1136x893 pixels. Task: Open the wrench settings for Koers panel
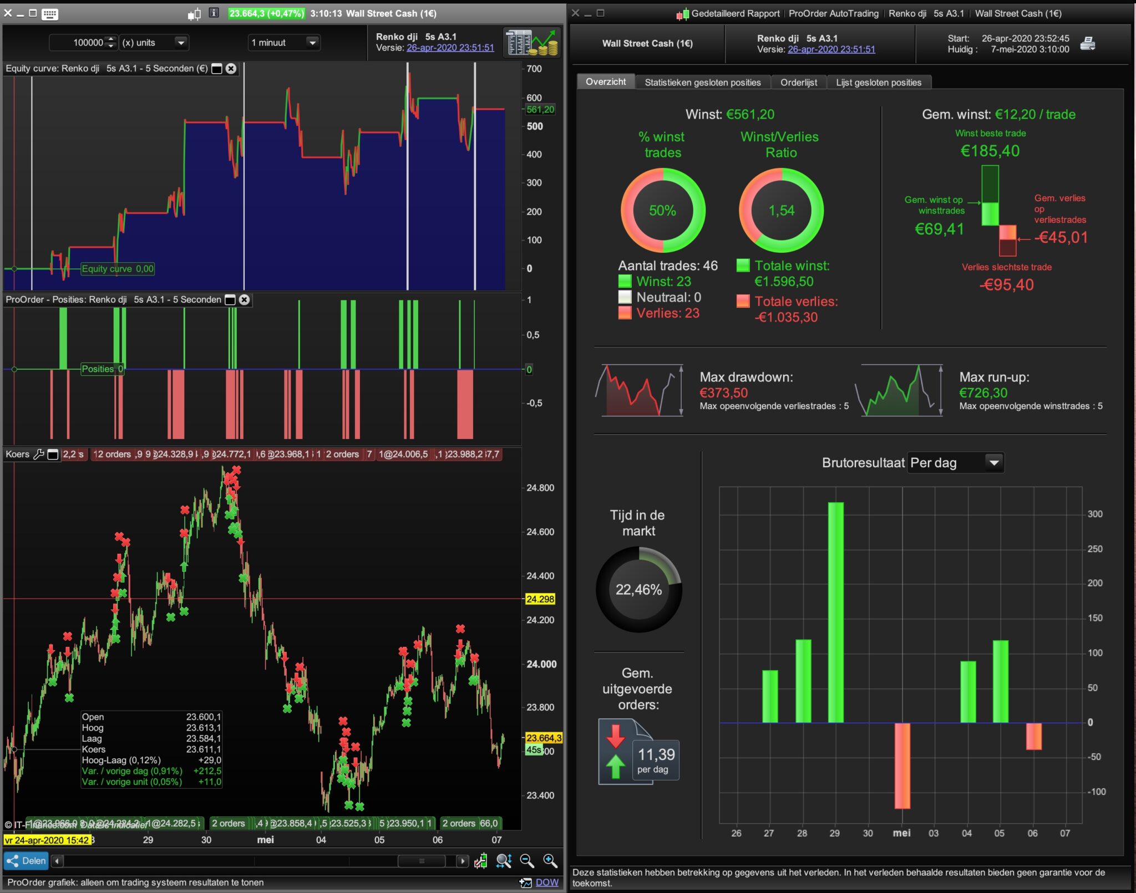39,455
